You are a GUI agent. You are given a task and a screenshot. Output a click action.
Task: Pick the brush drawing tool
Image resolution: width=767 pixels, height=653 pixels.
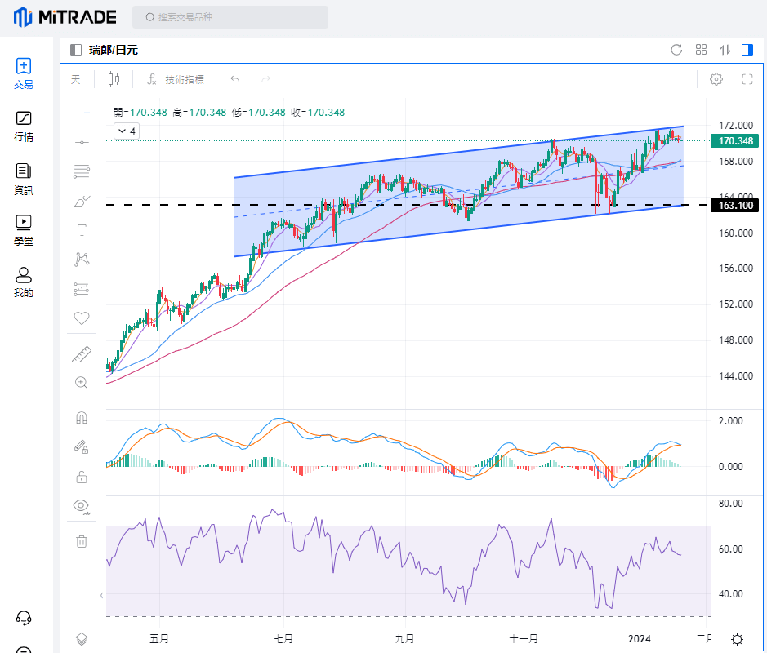coord(82,201)
